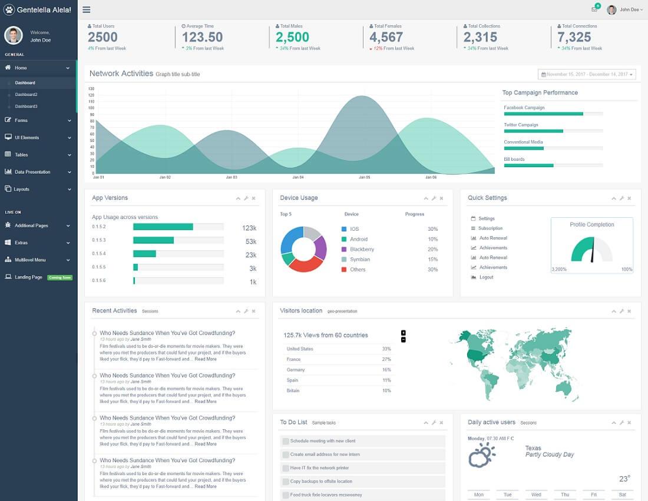Screen dimensions: 648x501
Task: Open the date range picker dropdown
Action: coord(587,74)
